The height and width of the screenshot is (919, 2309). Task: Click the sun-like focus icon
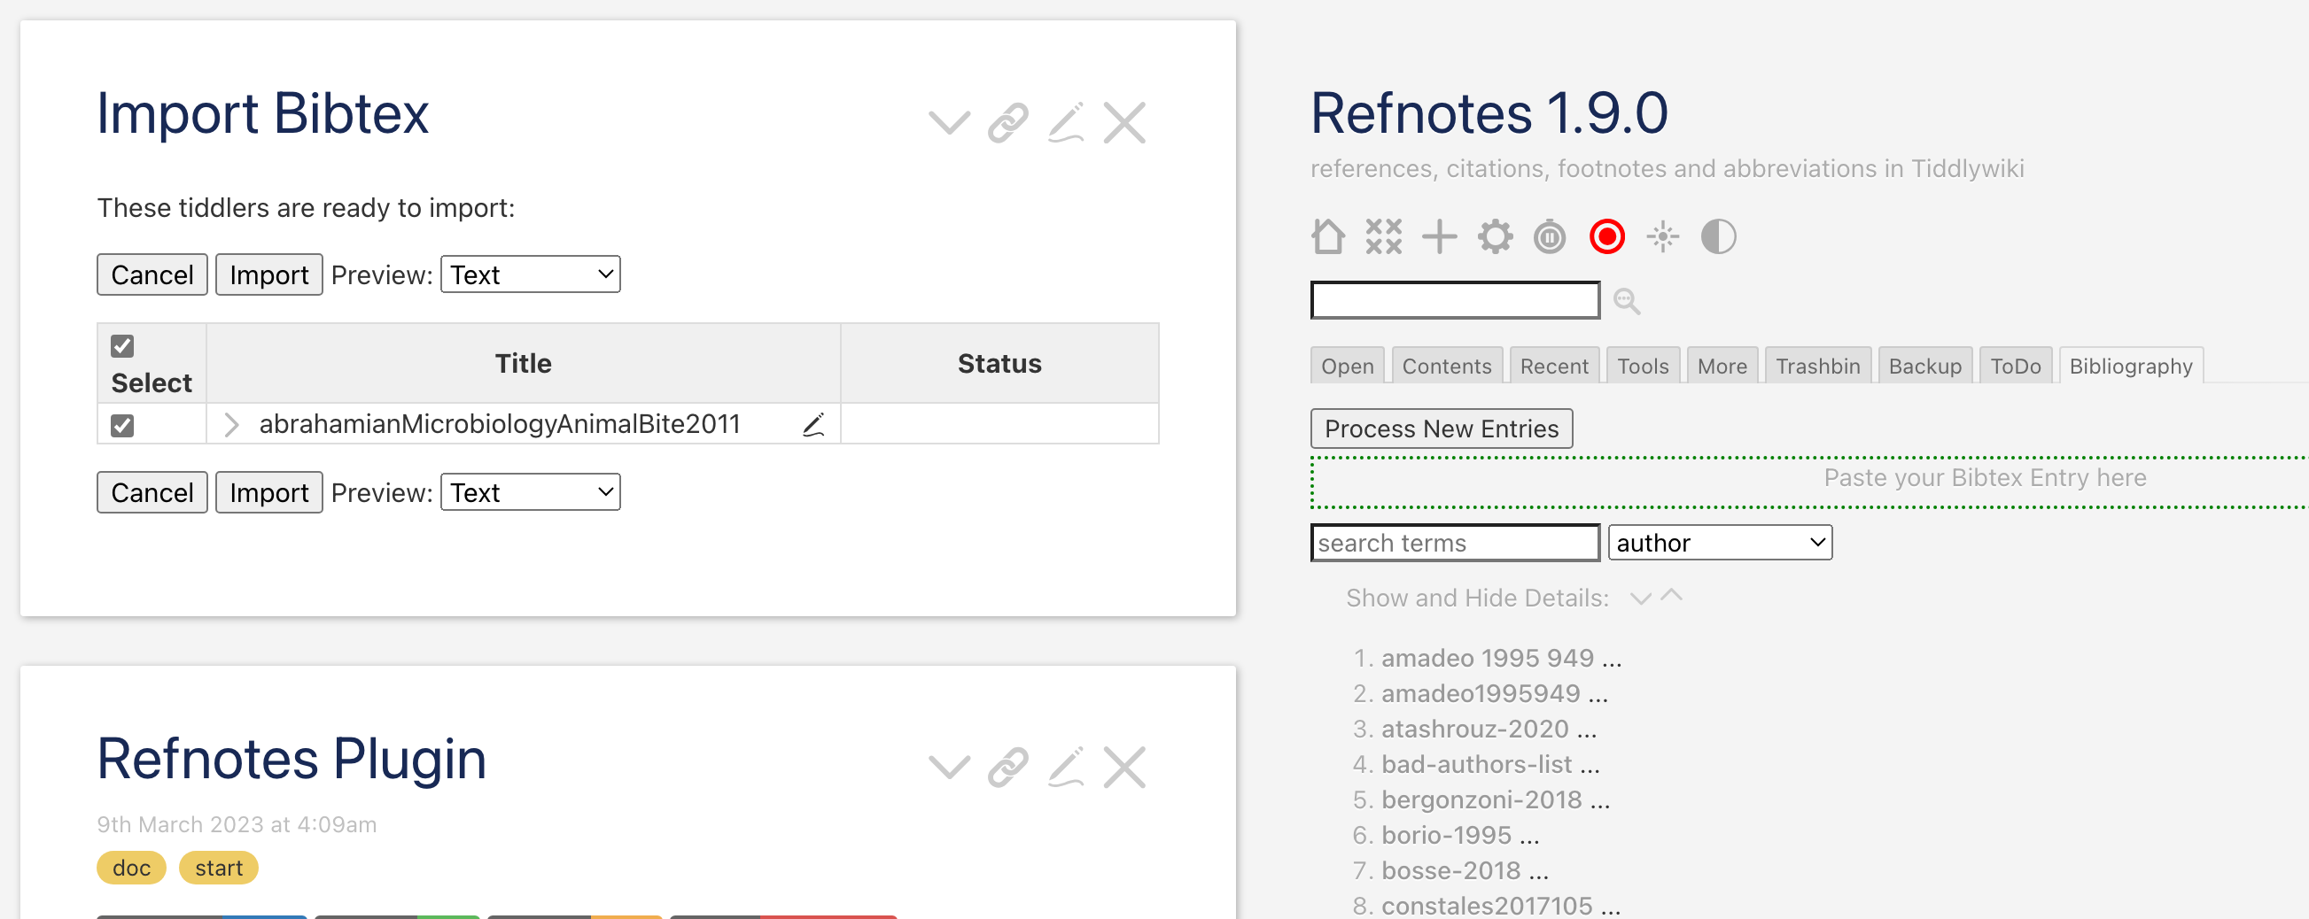pyautogui.click(x=1663, y=237)
